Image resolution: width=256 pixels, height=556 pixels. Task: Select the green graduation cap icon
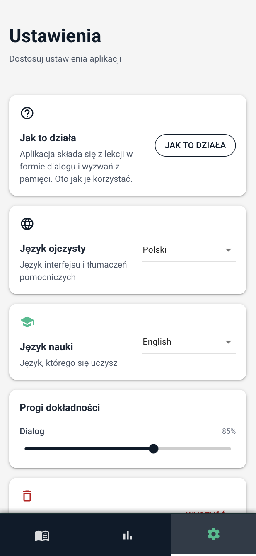[x=27, y=322]
